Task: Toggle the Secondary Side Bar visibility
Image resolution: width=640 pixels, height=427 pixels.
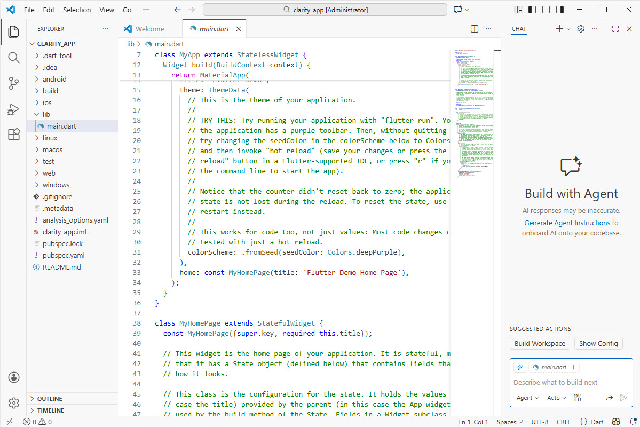Action: point(560,10)
